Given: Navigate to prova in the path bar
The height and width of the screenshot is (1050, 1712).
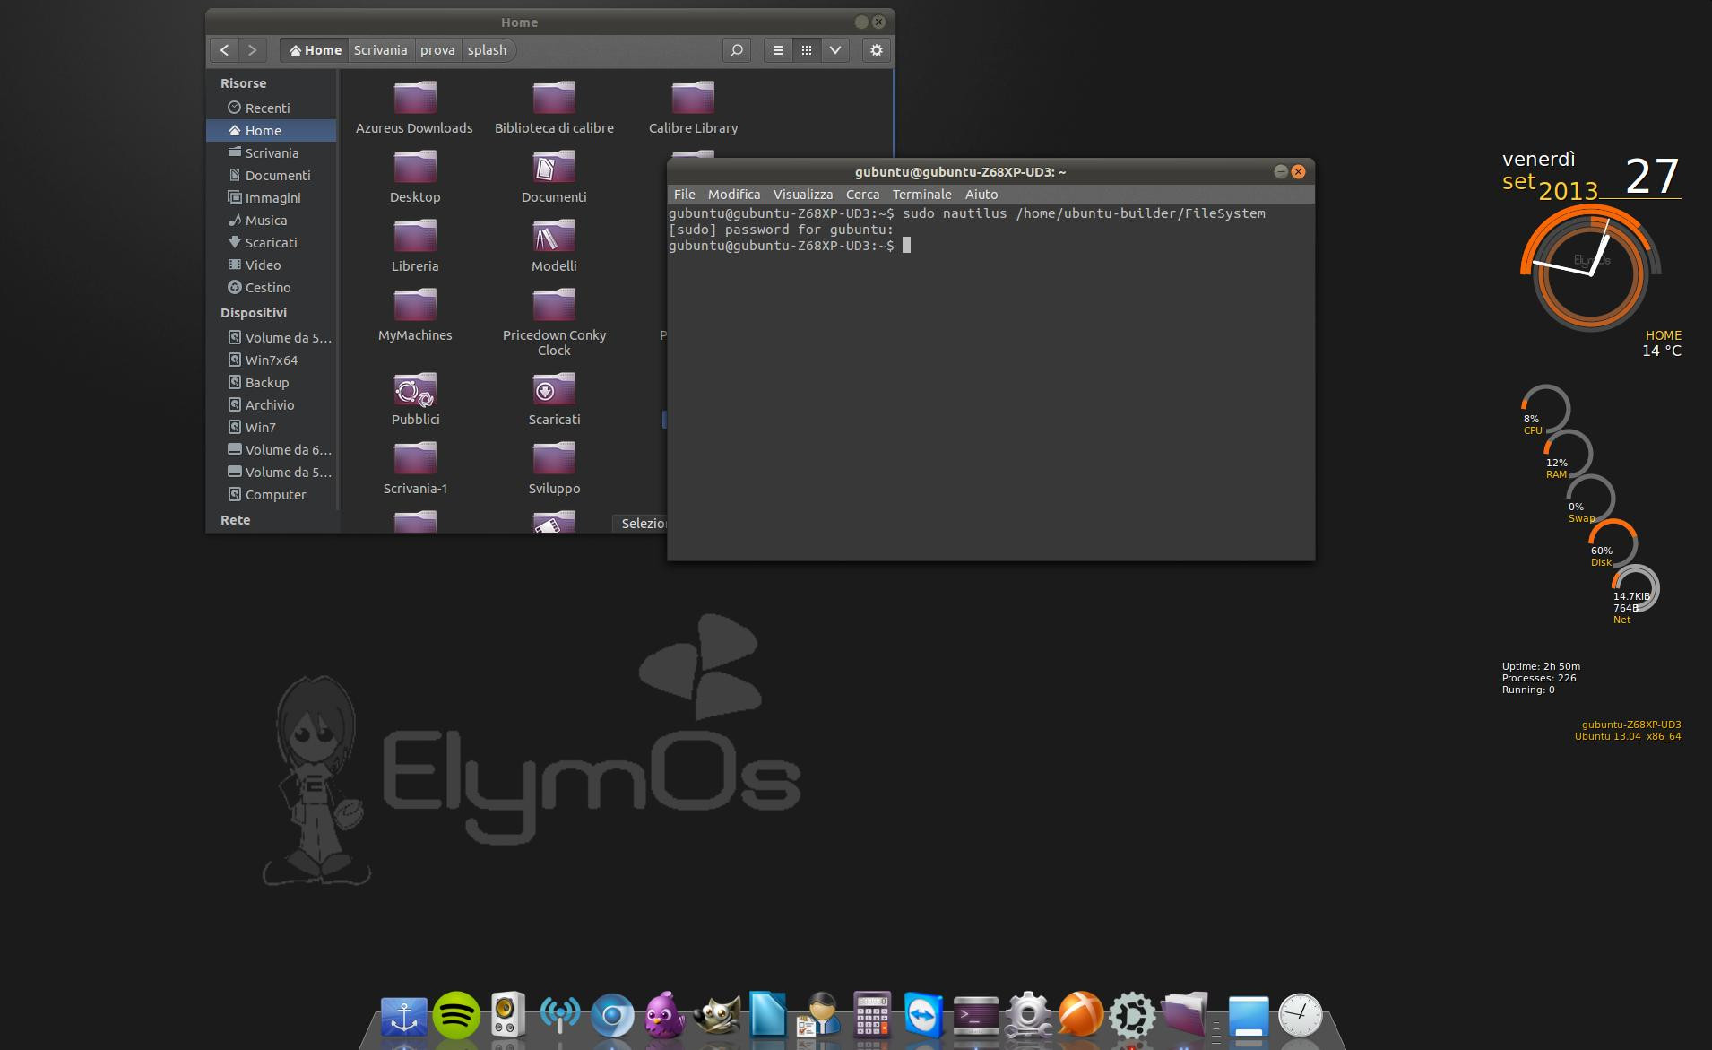Looking at the screenshot, I should (437, 50).
